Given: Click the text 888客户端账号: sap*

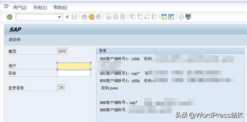Looking at the screenshot, I should 119,102.
